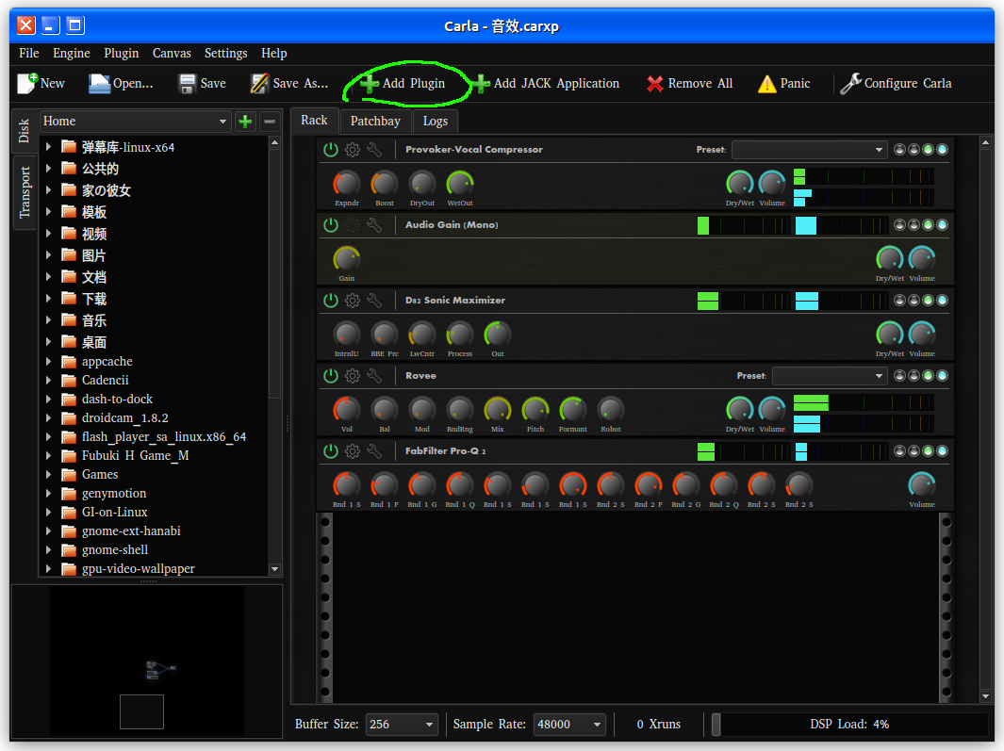Screen dimensions: 1004x751
Task: Open the Sample Rate dropdown
Action: tap(569, 724)
